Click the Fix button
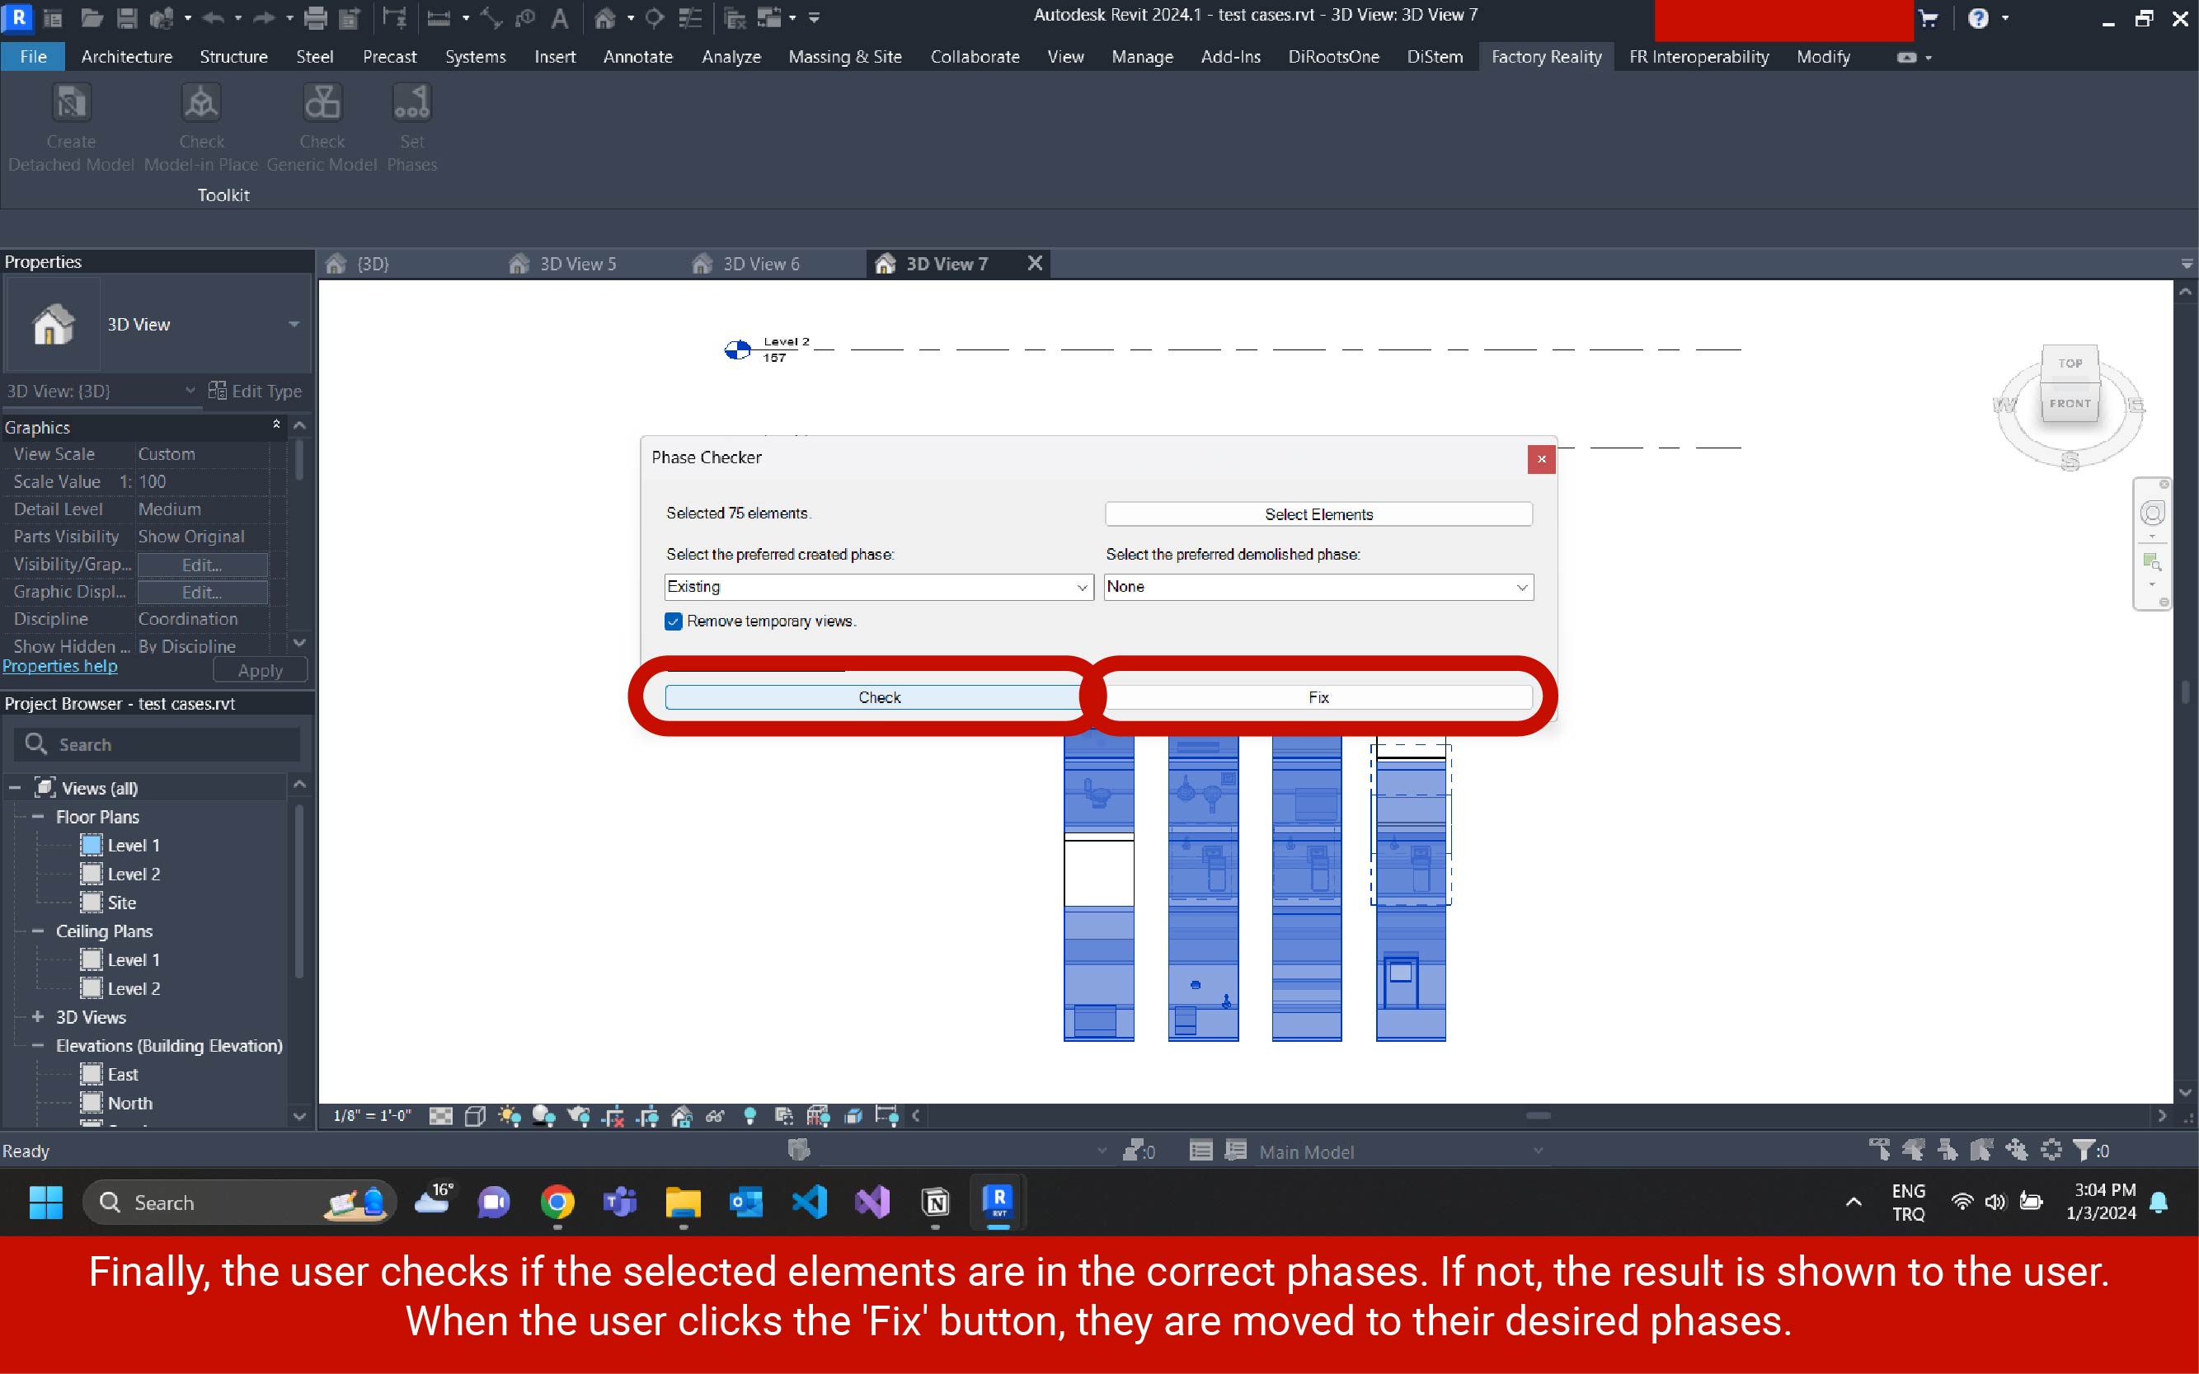The image size is (2199, 1374). (x=1318, y=698)
